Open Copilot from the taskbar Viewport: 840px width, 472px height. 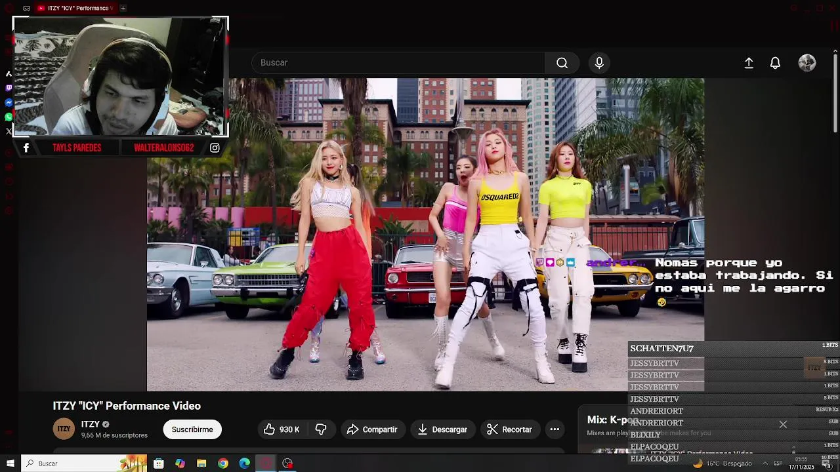coord(180,463)
